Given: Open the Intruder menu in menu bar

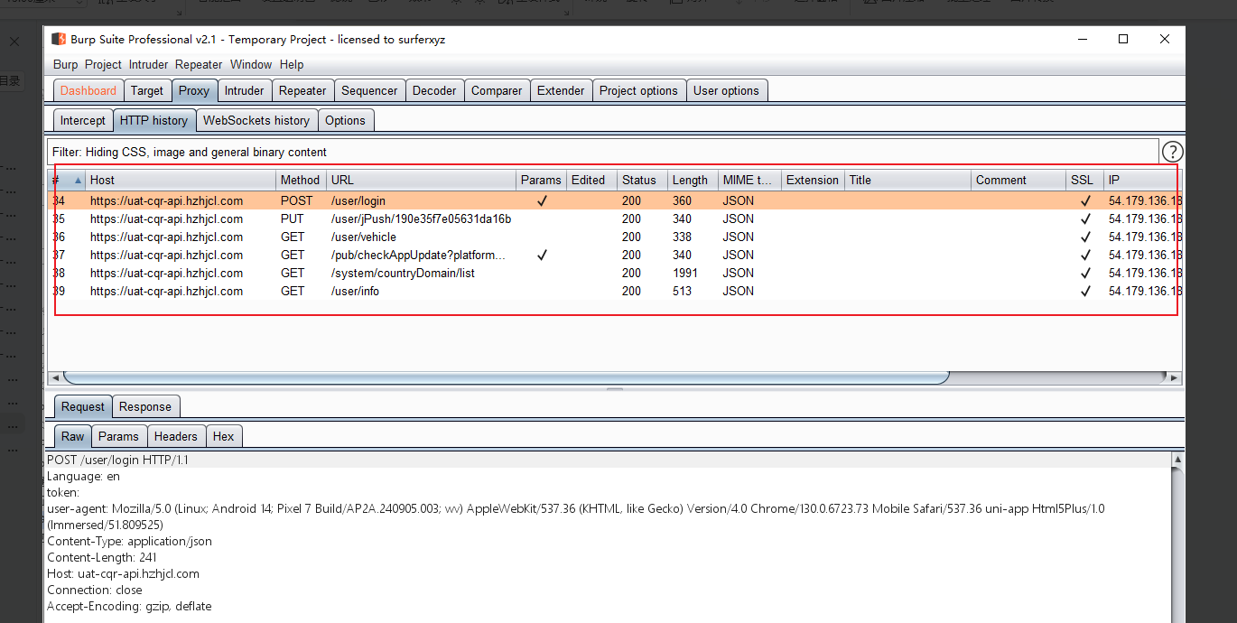Looking at the screenshot, I should click(x=148, y=64).
